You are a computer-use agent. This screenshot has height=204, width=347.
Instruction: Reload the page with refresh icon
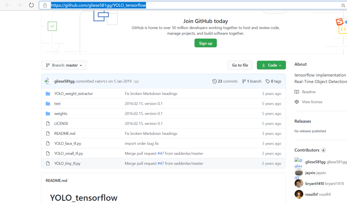click(31, 5)
